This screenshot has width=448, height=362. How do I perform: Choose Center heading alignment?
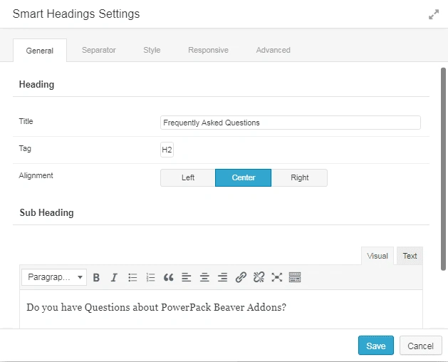click(x=244, y=177)
